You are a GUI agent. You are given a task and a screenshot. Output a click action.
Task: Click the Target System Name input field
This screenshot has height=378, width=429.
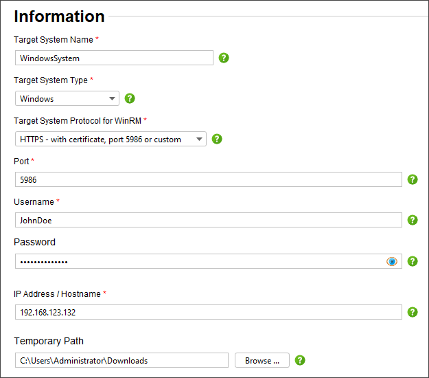(113, 58)
